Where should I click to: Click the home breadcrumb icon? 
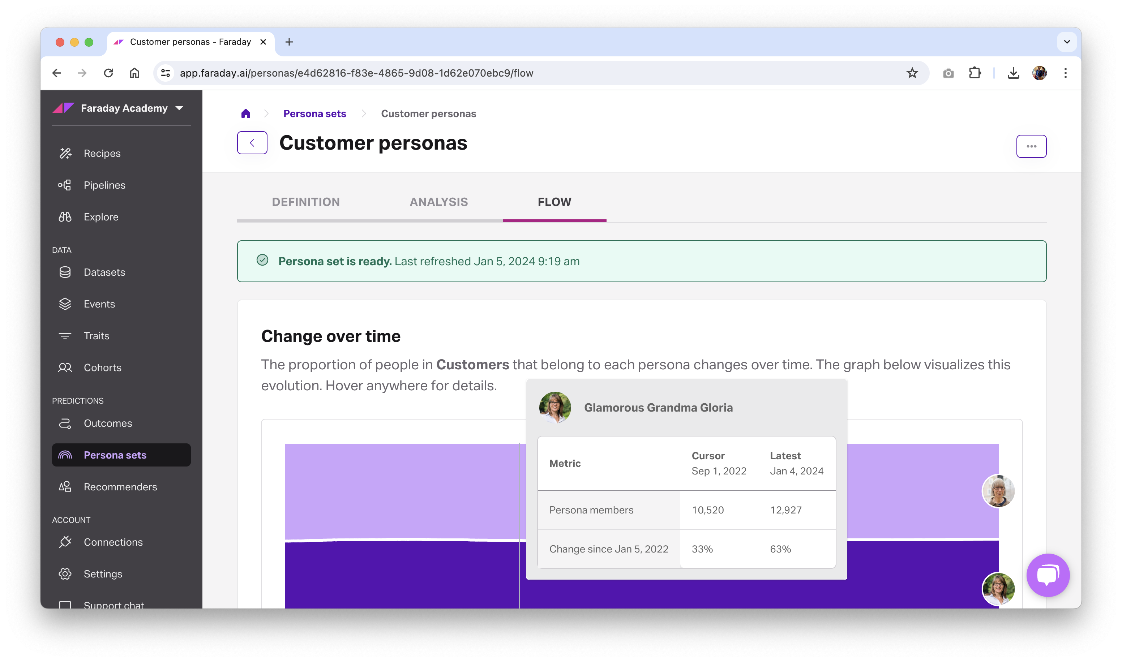pos(246,114)
